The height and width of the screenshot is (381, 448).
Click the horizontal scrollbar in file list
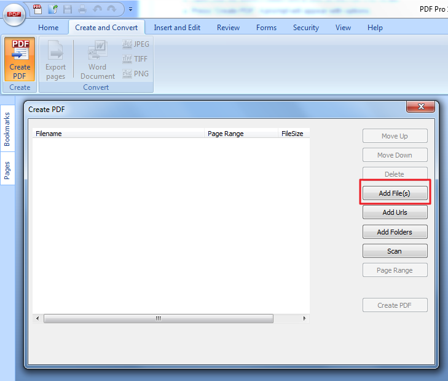click(158, 318)
